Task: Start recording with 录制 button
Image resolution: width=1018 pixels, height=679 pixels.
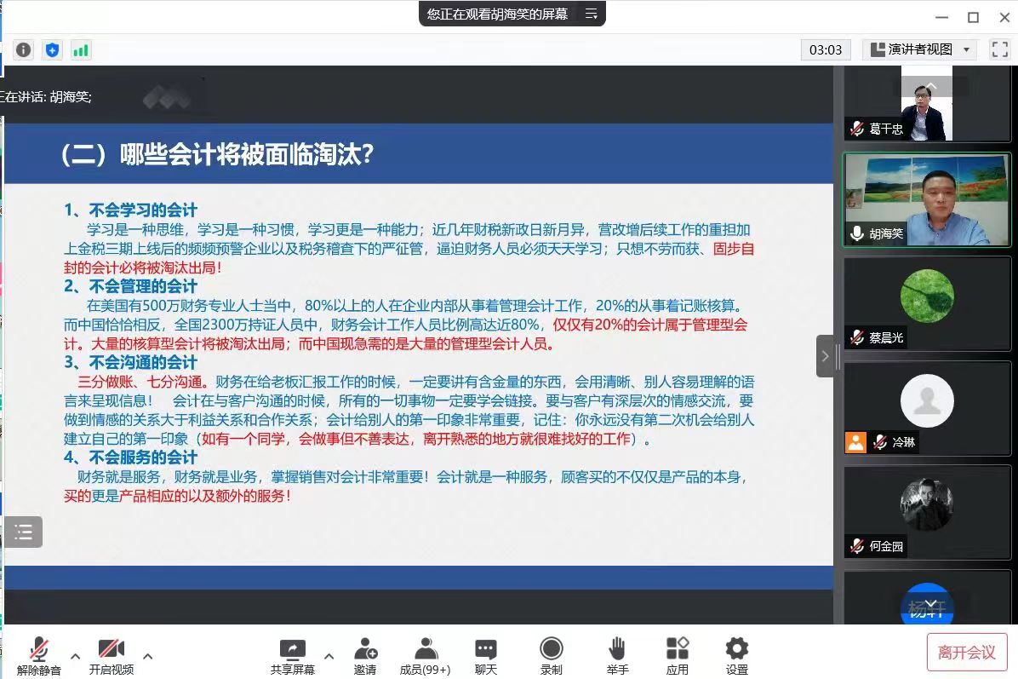Action: coord(552,655)
